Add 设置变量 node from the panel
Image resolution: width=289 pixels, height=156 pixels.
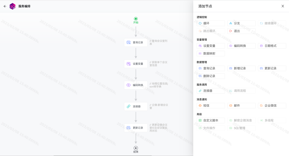point(211,46)
